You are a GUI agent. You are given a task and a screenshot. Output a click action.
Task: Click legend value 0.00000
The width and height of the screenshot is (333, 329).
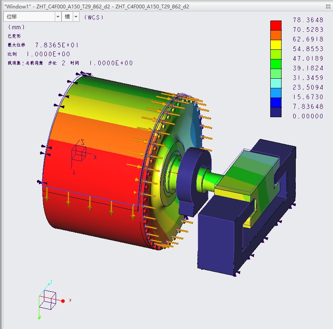tap(308, 116)
